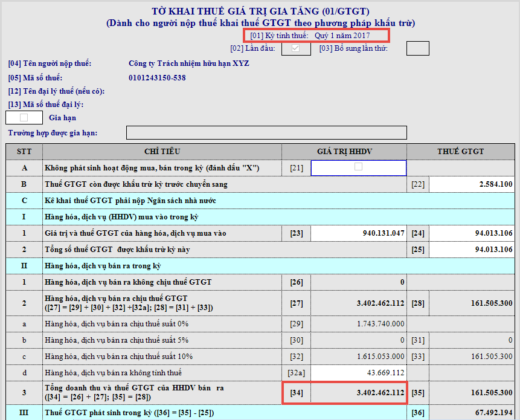Toggle the "Gia hạn" checkbox
Image resolution: width=520 pixels, height=420 pixels.
[24, 118]
